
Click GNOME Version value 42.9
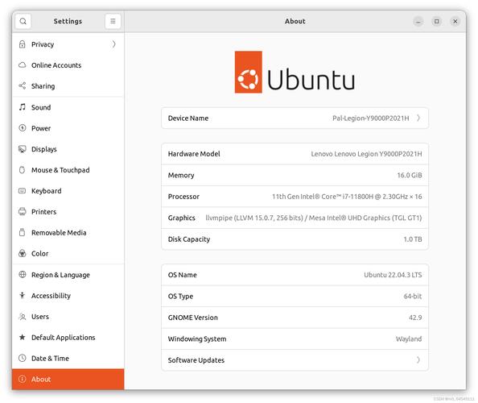[415, 318]
